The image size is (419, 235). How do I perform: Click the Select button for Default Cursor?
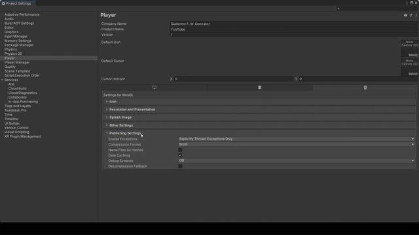[x=412, y=74]
